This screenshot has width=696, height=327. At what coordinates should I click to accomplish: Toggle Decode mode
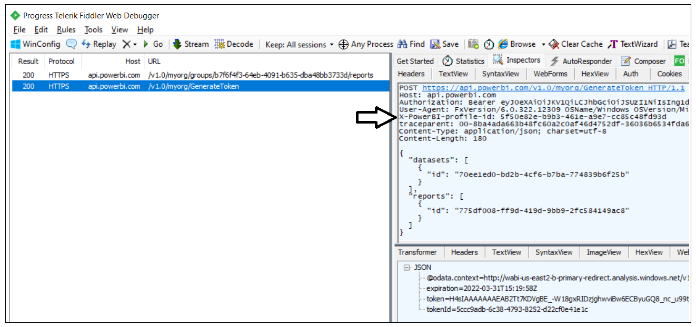tap(234, 44)
